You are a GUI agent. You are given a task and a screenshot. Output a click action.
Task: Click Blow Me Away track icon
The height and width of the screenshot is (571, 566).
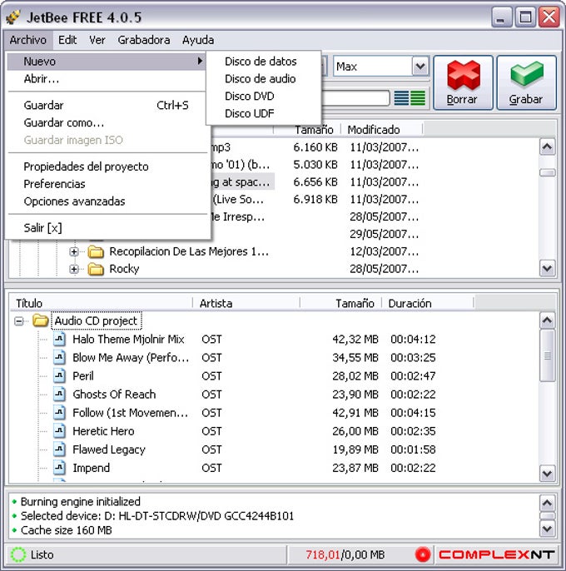(x=59, y=357)
